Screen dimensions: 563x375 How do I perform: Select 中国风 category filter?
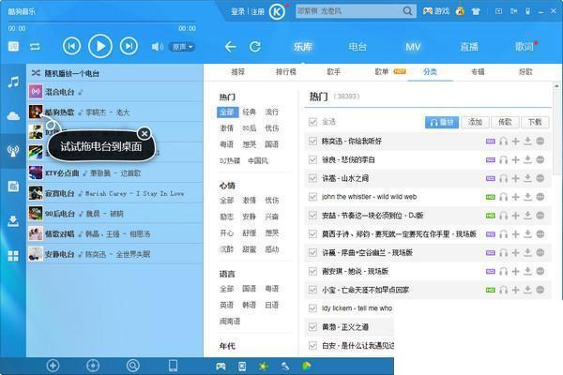[258, 160]
